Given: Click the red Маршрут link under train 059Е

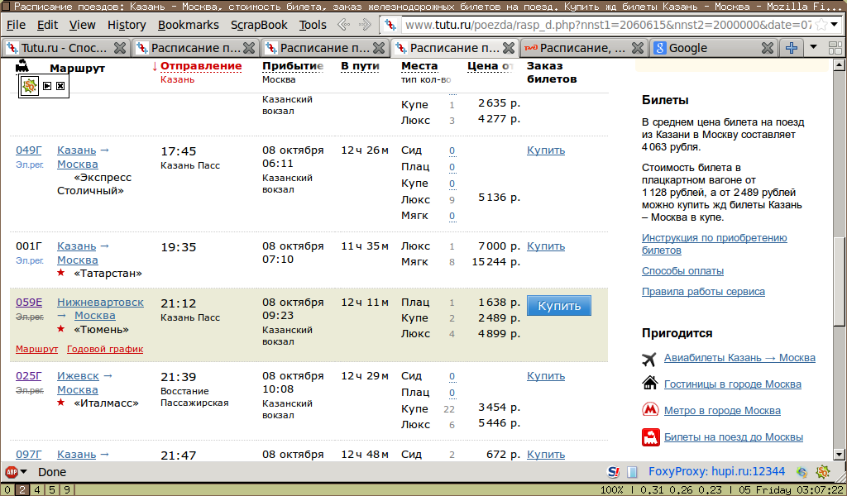Looking at the screenshot, I should coord(36,349).
